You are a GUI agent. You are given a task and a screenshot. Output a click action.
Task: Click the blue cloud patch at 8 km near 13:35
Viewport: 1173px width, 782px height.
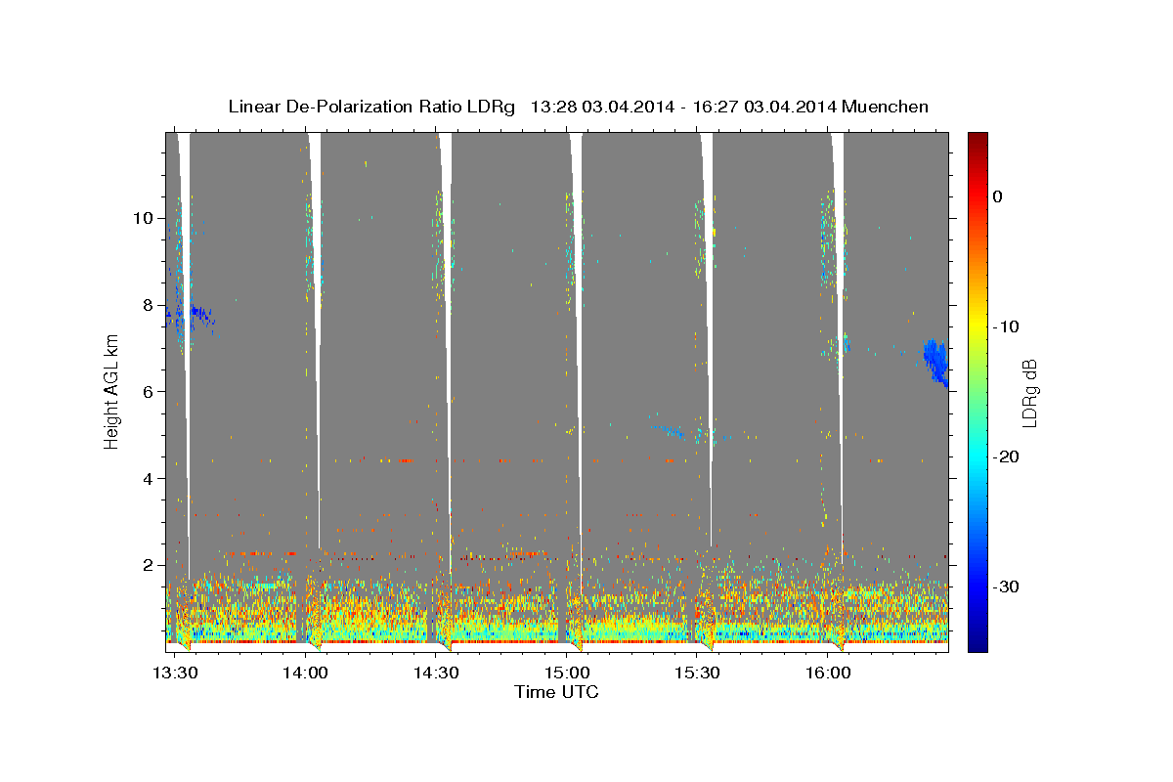[201, 315]
